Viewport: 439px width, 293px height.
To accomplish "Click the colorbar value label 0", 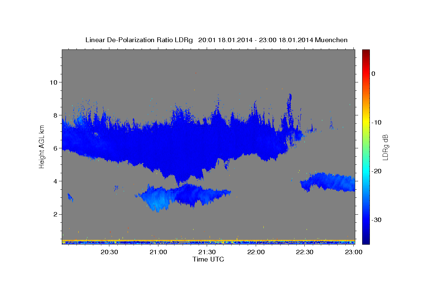I will tap(373, 74).
